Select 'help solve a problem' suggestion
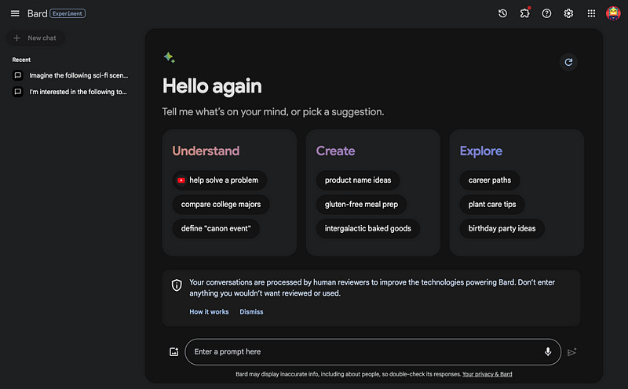628x389 pixels. (x=220, y=180)
